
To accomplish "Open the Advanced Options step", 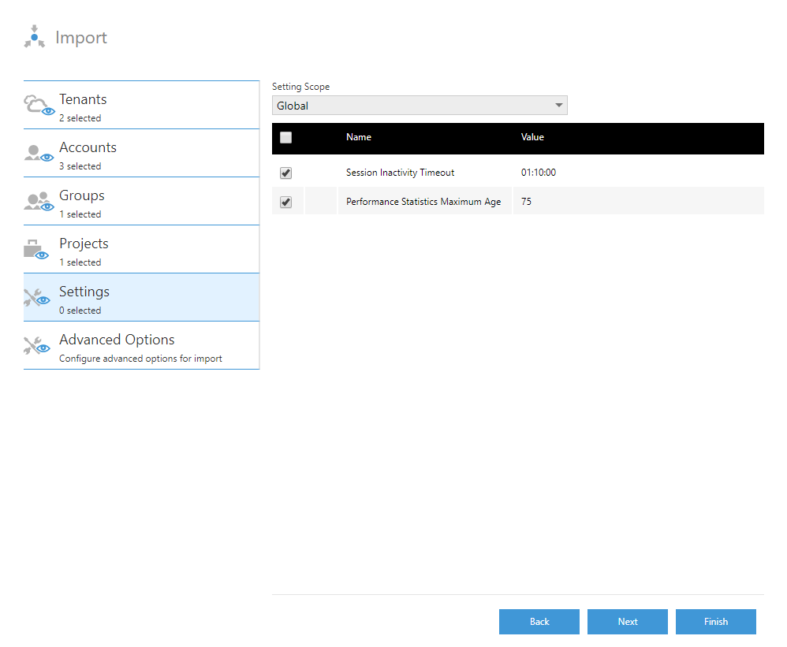I will click(141, 346).
